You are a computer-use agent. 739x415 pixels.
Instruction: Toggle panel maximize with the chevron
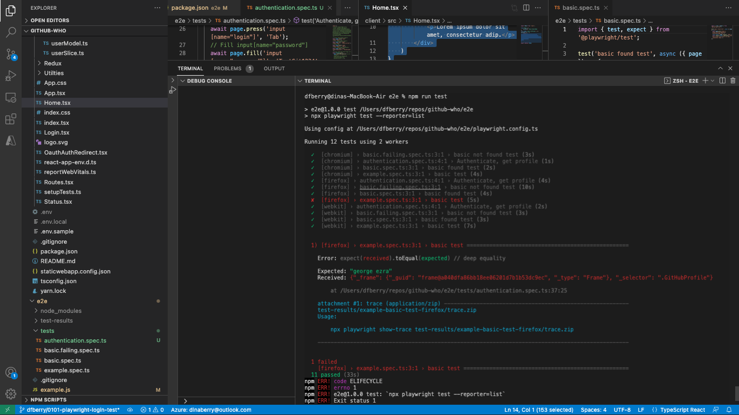720,68
